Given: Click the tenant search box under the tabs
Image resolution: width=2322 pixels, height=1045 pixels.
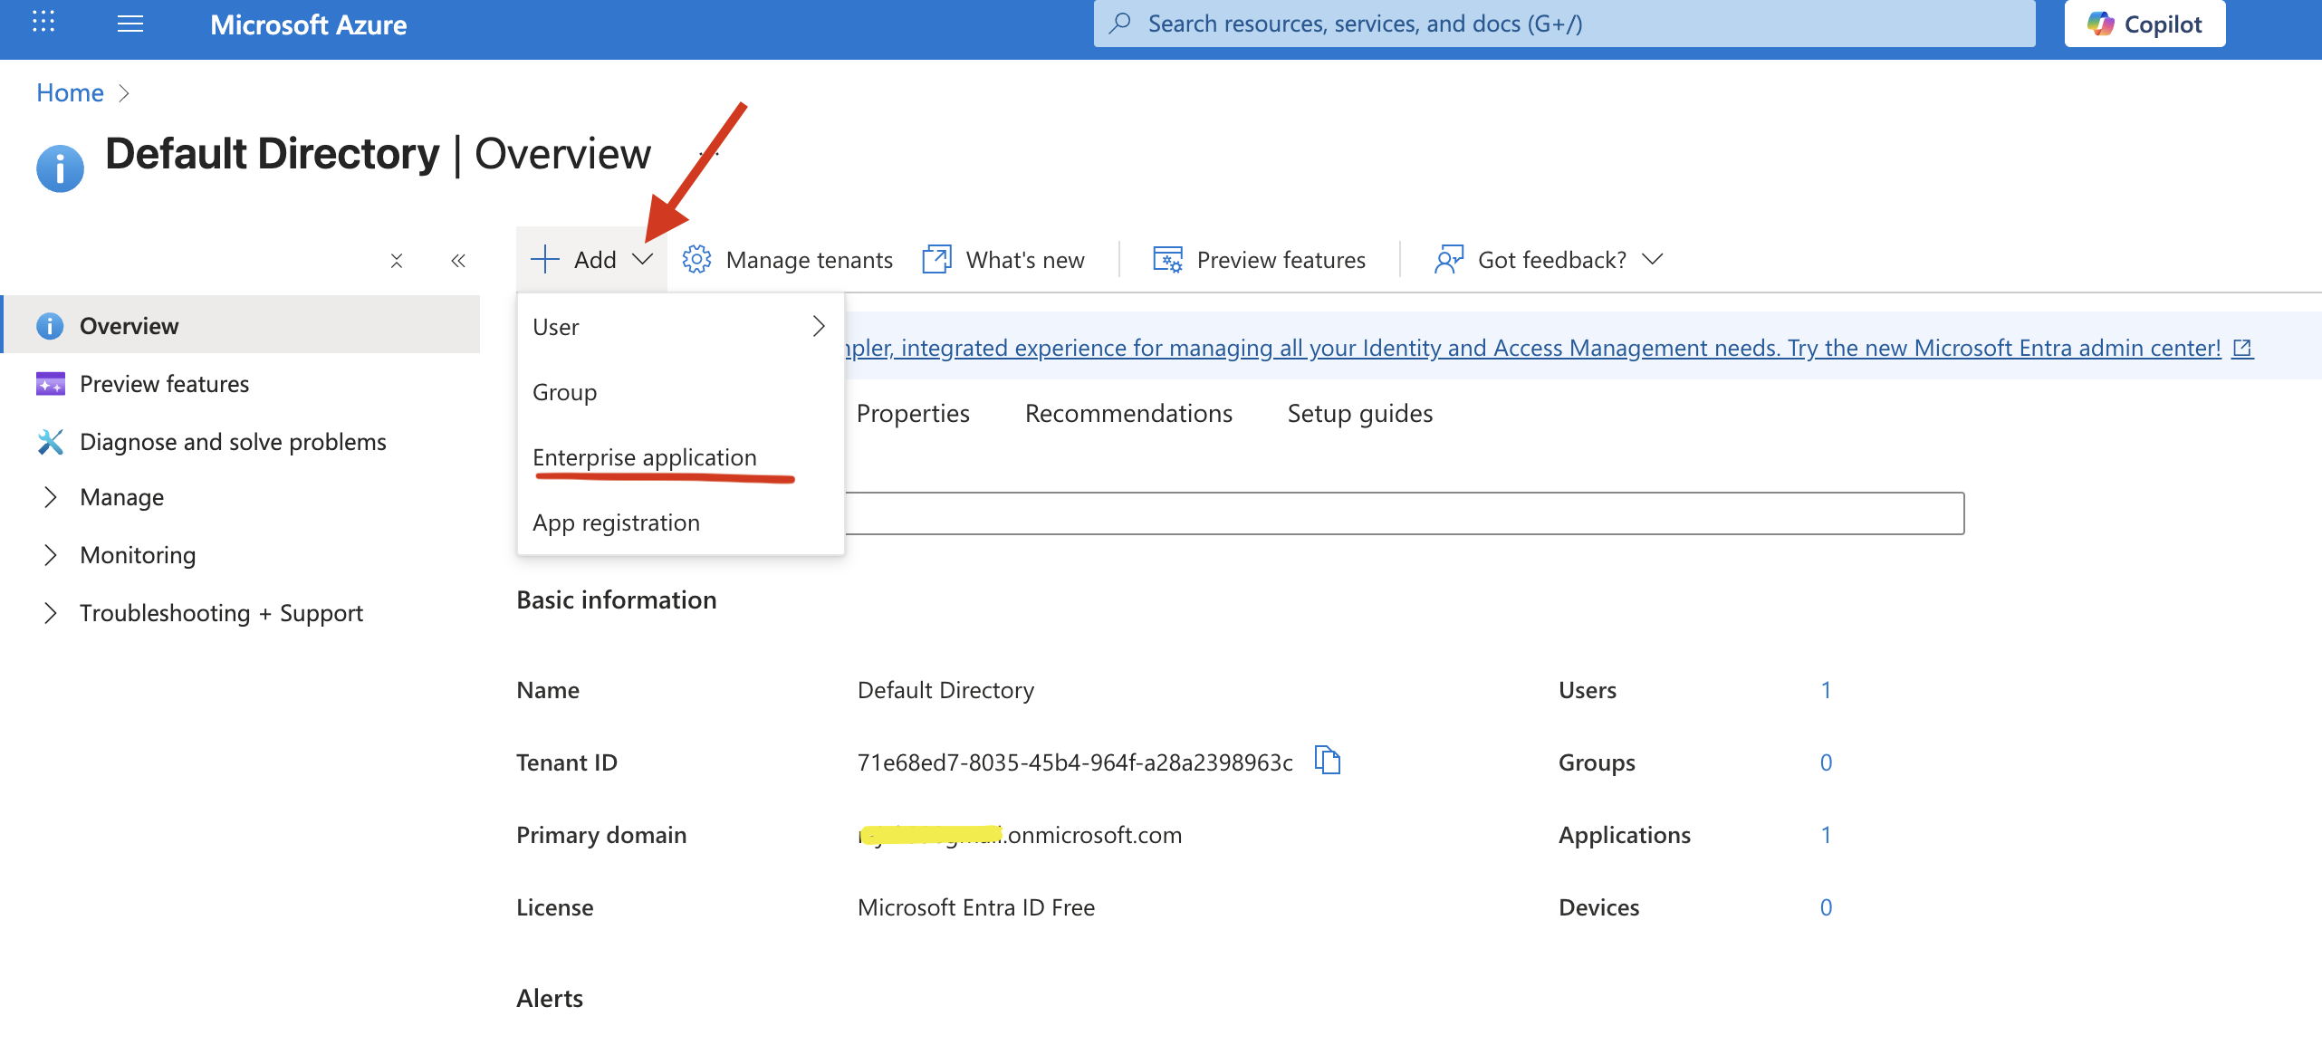Looking at the screenshot, I should point(1404,513).
